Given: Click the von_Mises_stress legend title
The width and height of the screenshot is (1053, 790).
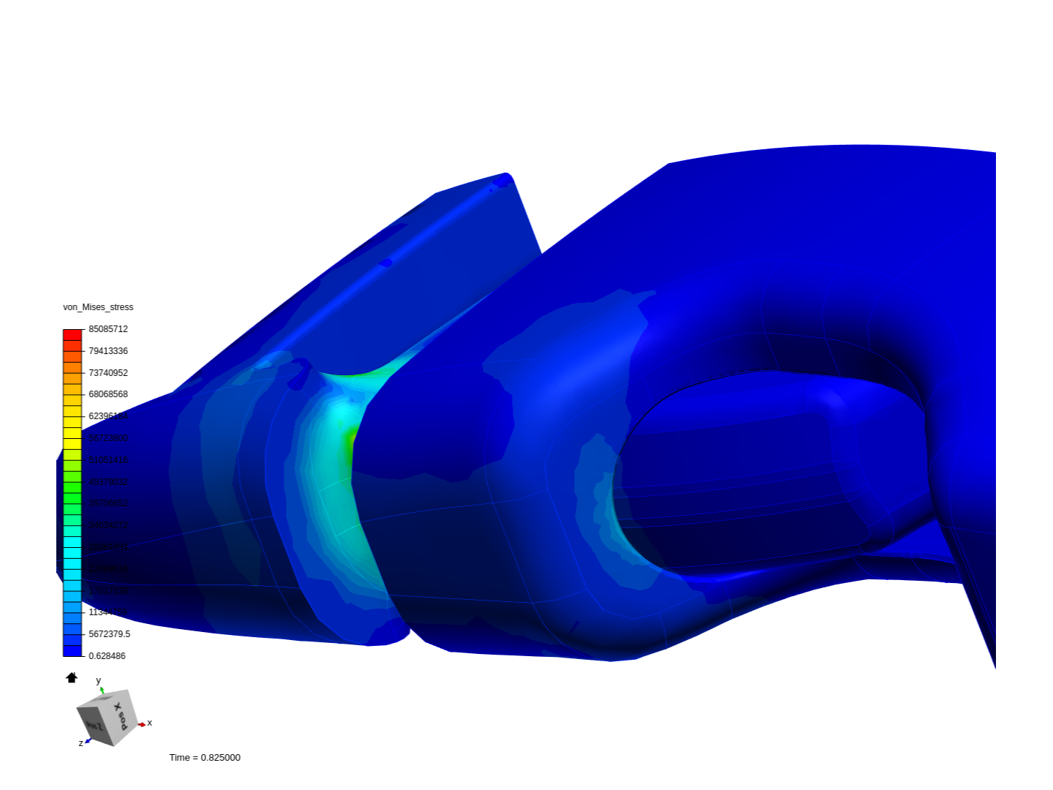Looking at the screenshot, I should click(98, 307).
